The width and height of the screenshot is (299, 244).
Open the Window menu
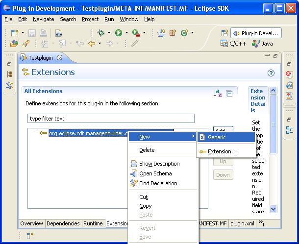tap(129, 19)
